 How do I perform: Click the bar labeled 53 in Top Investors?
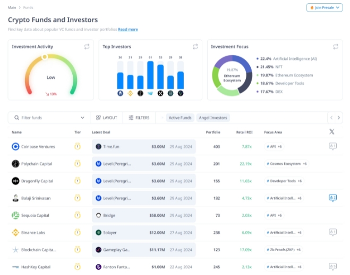coord(160,77)
